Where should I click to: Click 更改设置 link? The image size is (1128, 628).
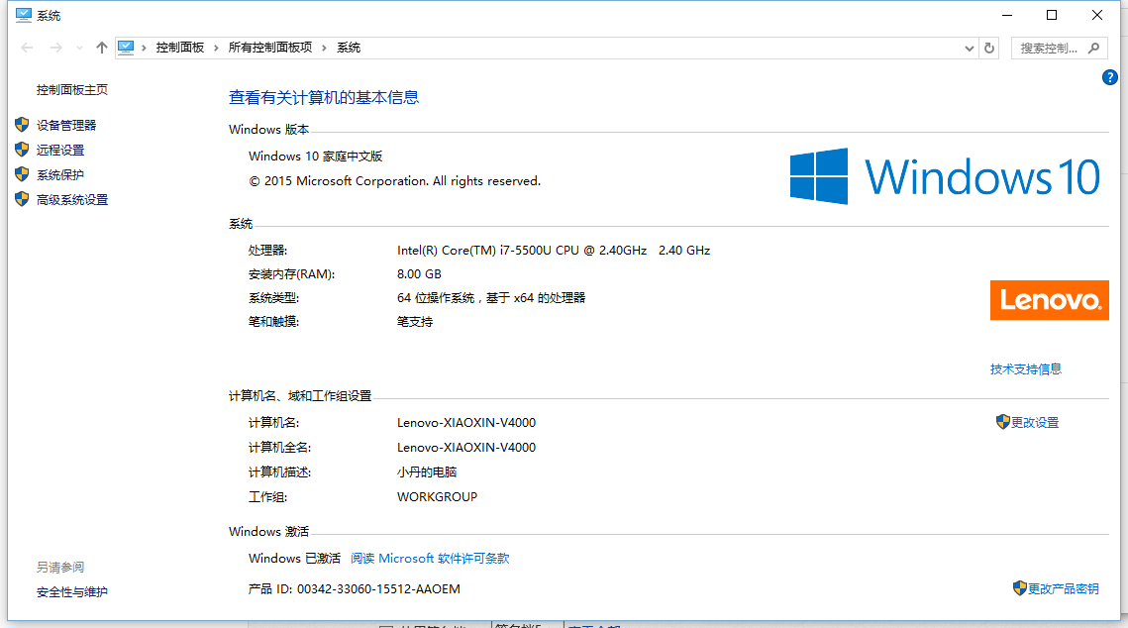pyautogui.click(x=1035, y=423)
